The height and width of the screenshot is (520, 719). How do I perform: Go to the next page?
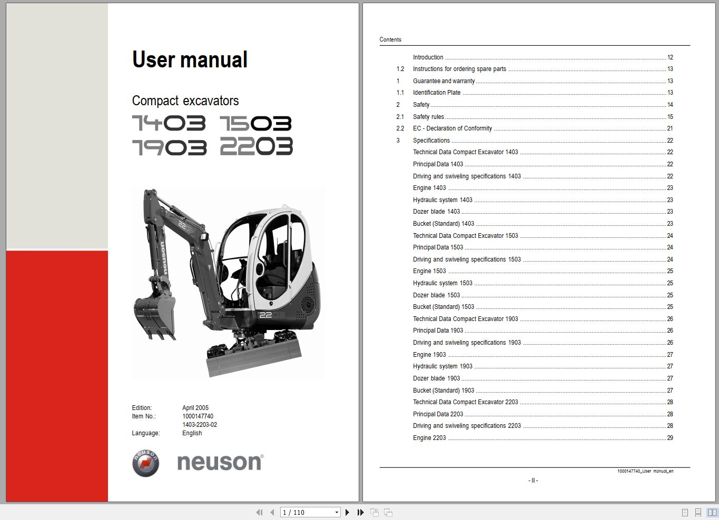tap(347, 512)
